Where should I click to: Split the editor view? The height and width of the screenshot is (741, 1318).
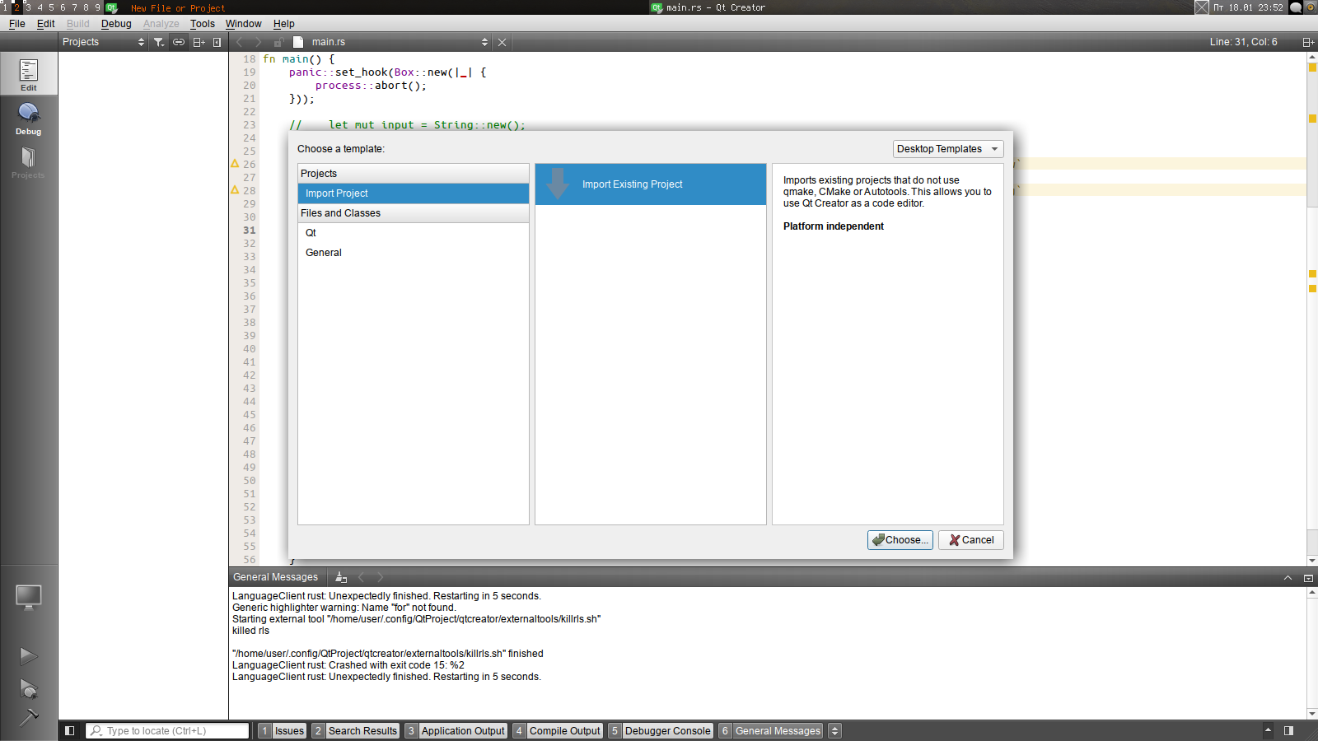point(1307,42)
